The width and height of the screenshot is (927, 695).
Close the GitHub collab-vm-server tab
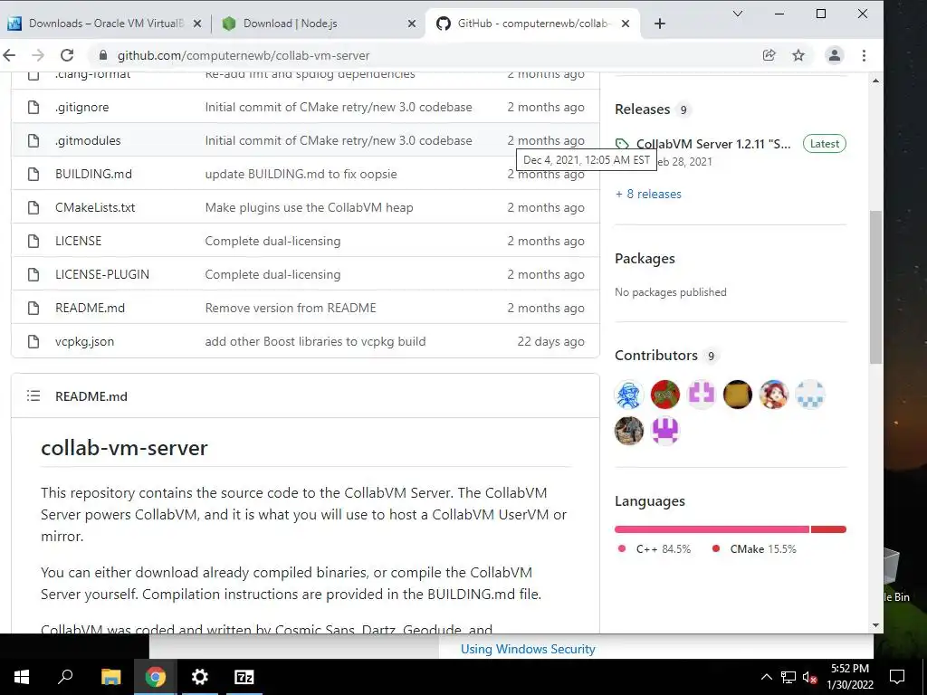(626, 24)
